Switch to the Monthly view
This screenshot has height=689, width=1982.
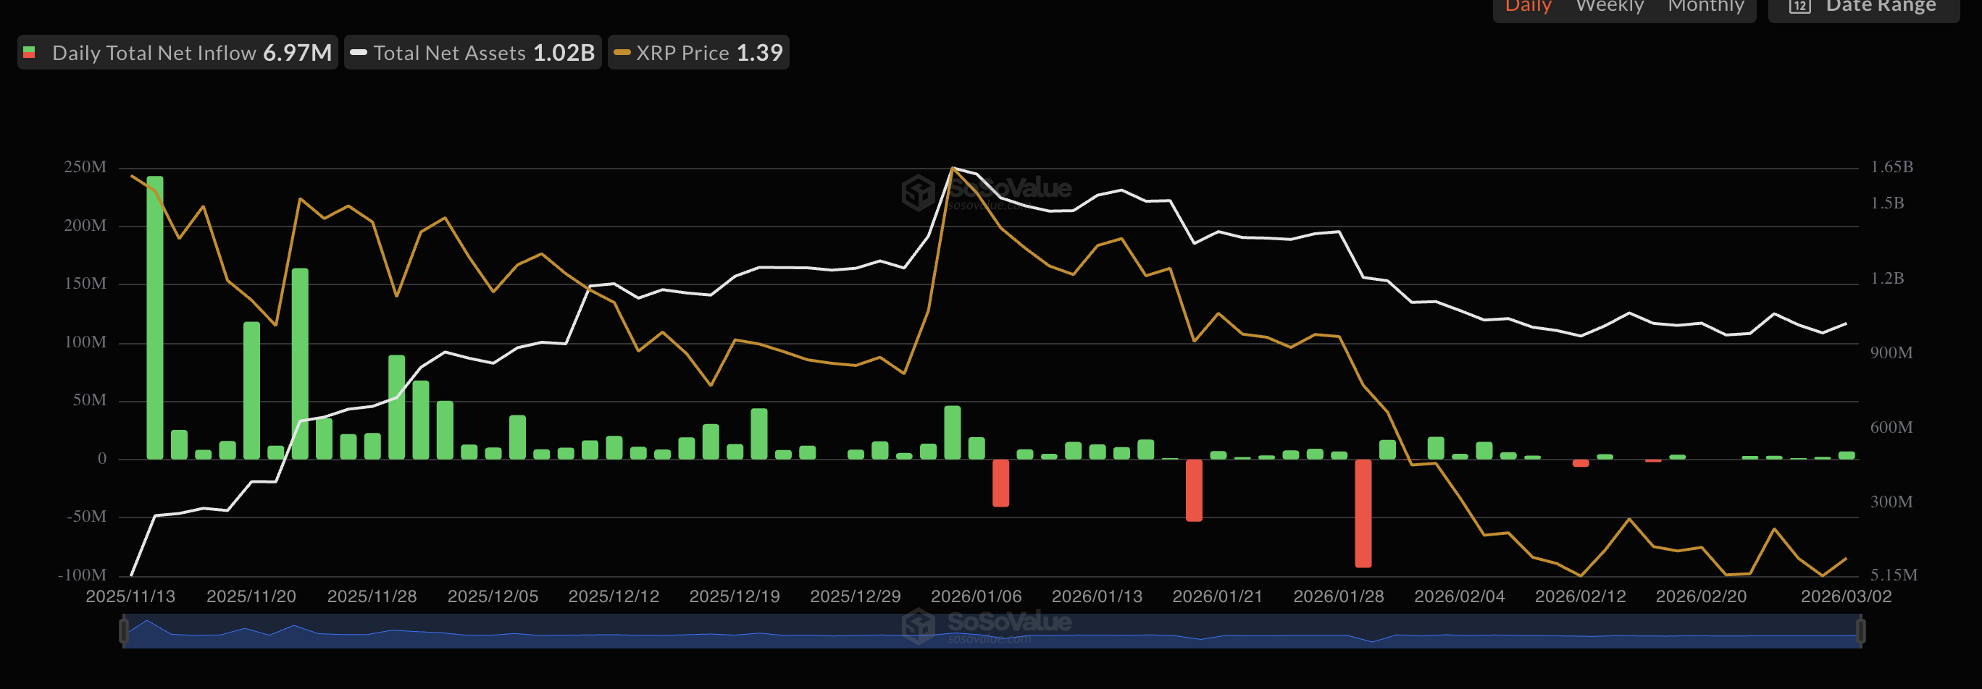coord(1705,6)
